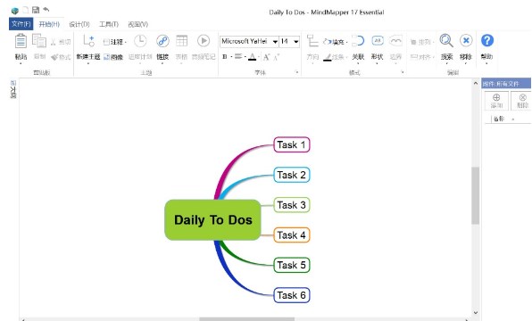Decrease font size with smaller A button
The height and width of the screenshot is (321, 532).
tap(277, 57)
